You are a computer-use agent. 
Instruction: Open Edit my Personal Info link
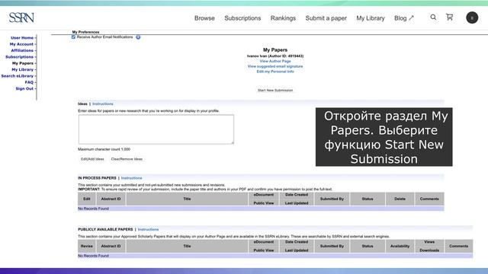275,72
